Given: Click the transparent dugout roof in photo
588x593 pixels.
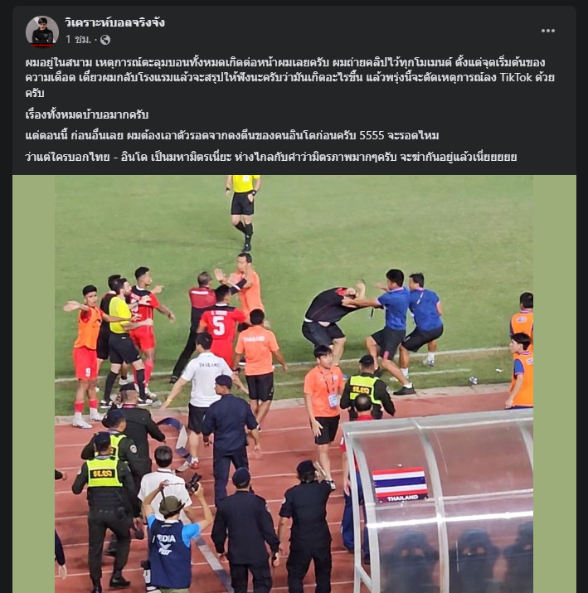Looking at the screenshot, I should pos(439,503).
